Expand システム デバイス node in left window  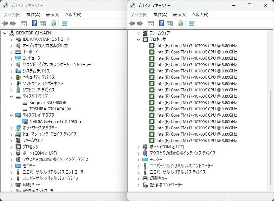[x=11, y=71]
